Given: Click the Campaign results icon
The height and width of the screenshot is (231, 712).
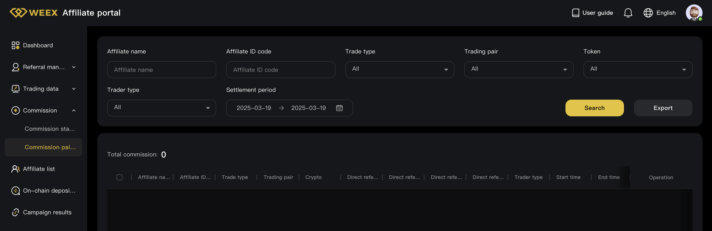Looking at the screenshot, I should (x=16, y=212).
